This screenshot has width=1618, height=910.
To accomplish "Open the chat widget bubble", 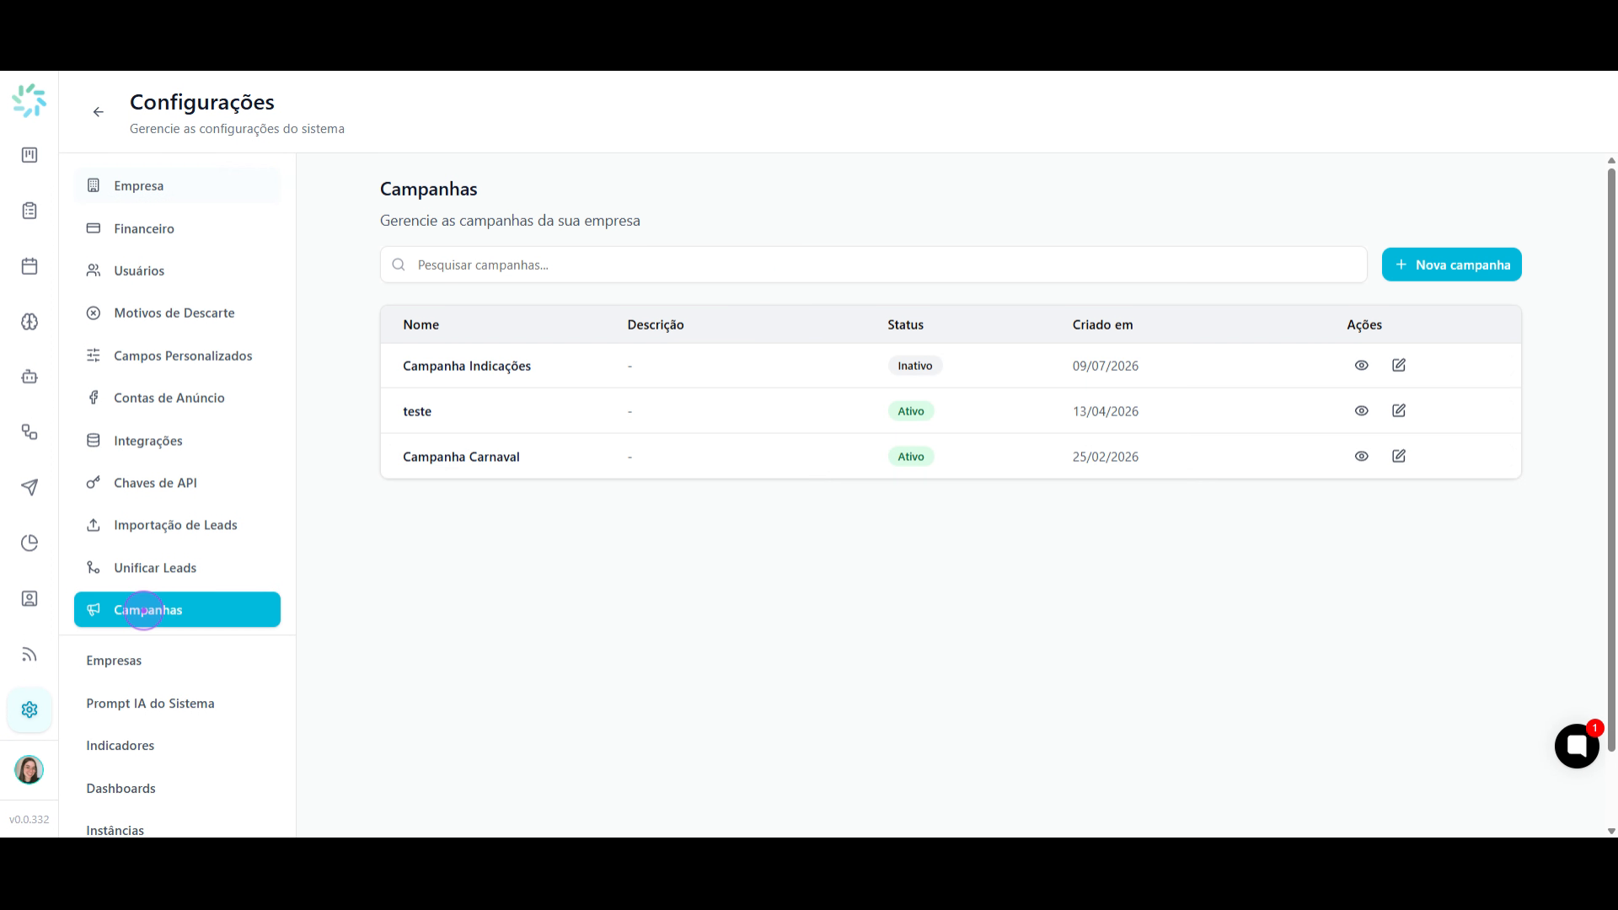I will (x=1577, y=746).
